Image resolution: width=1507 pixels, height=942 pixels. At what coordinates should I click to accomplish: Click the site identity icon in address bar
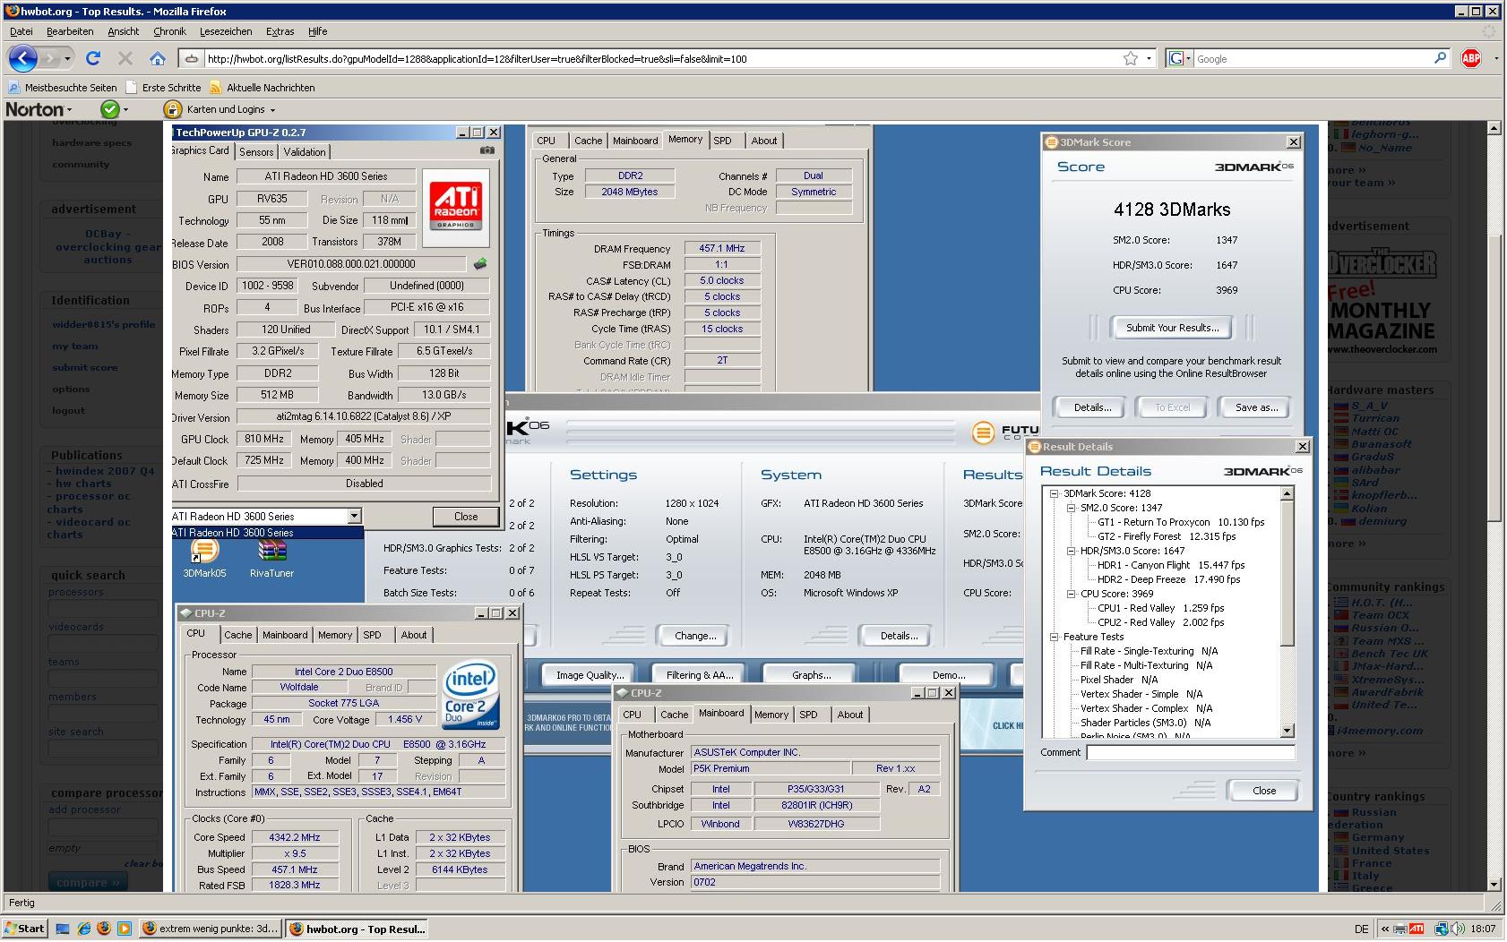tap(191, 58)
